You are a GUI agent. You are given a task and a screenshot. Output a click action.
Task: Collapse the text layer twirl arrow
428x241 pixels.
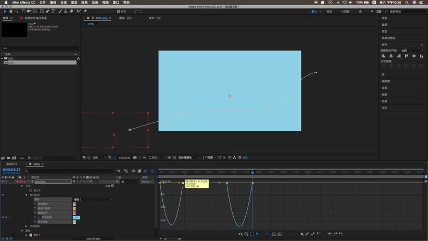point(17,182)
